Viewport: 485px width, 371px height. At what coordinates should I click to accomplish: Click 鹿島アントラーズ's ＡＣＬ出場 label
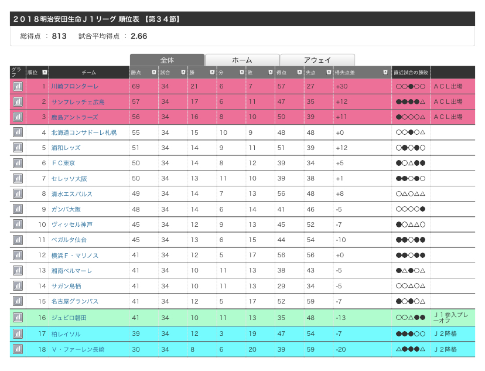[448, 117]
